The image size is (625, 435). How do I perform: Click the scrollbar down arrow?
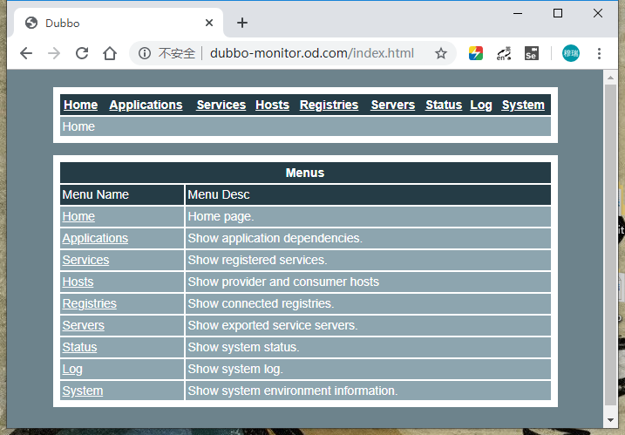coord(610,420)
